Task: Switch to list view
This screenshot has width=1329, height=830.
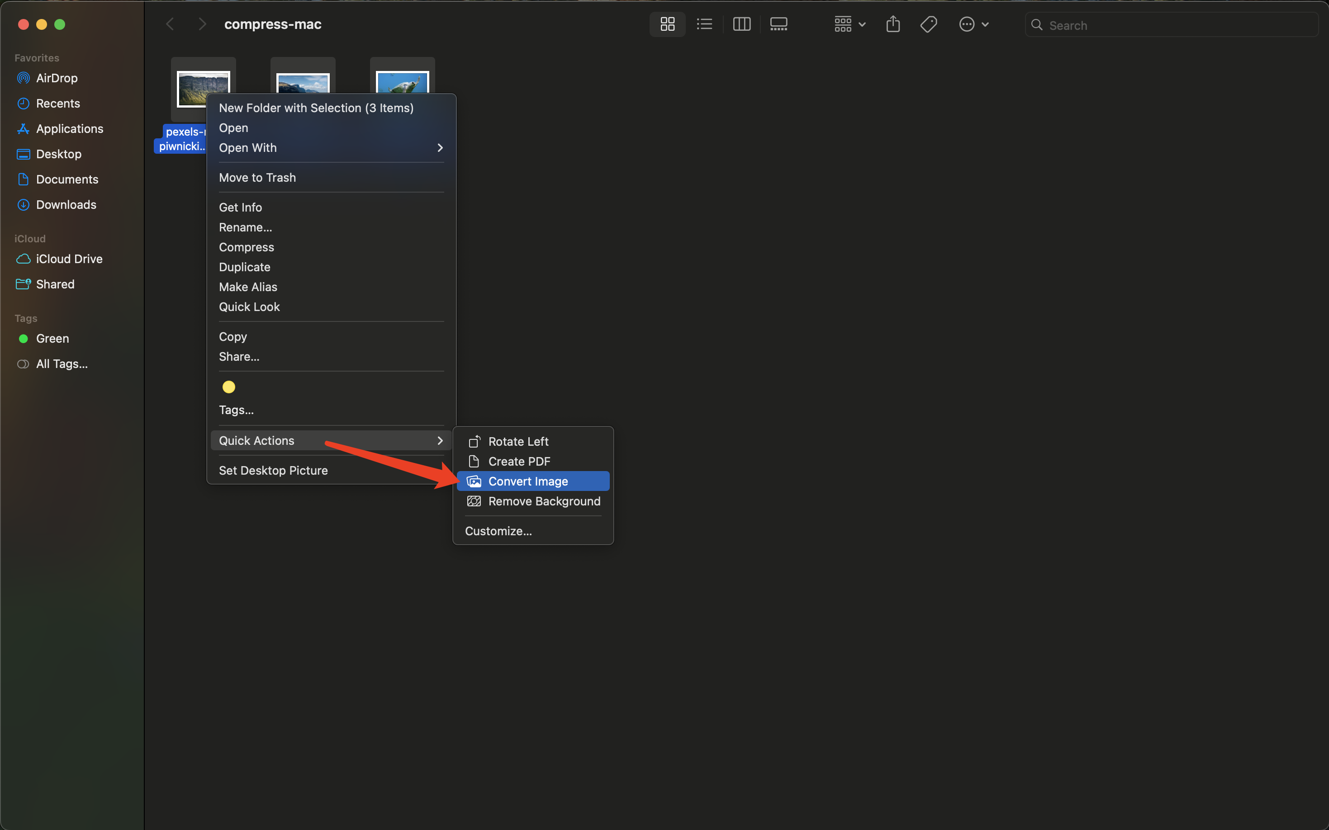Action: coord(704,24)
